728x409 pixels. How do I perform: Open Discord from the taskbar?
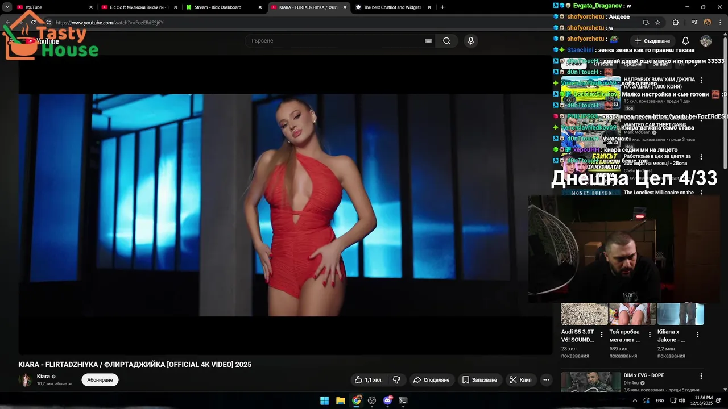pyautogui.click(x=388, y=400)
